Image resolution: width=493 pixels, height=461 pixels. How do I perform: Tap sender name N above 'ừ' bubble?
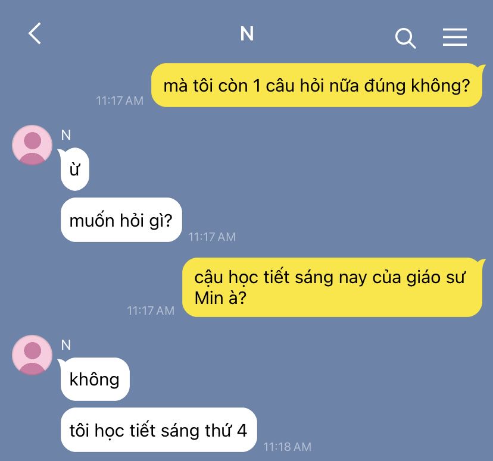[x=66, y=135]
